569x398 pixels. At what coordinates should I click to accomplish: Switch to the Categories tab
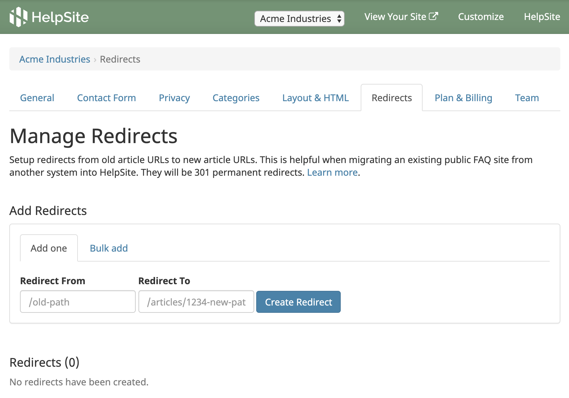[x=236, y=98]
